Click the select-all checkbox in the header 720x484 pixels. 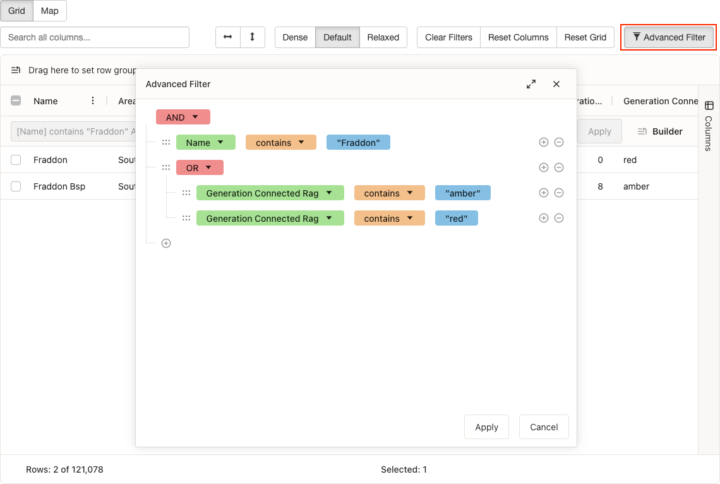16,100
